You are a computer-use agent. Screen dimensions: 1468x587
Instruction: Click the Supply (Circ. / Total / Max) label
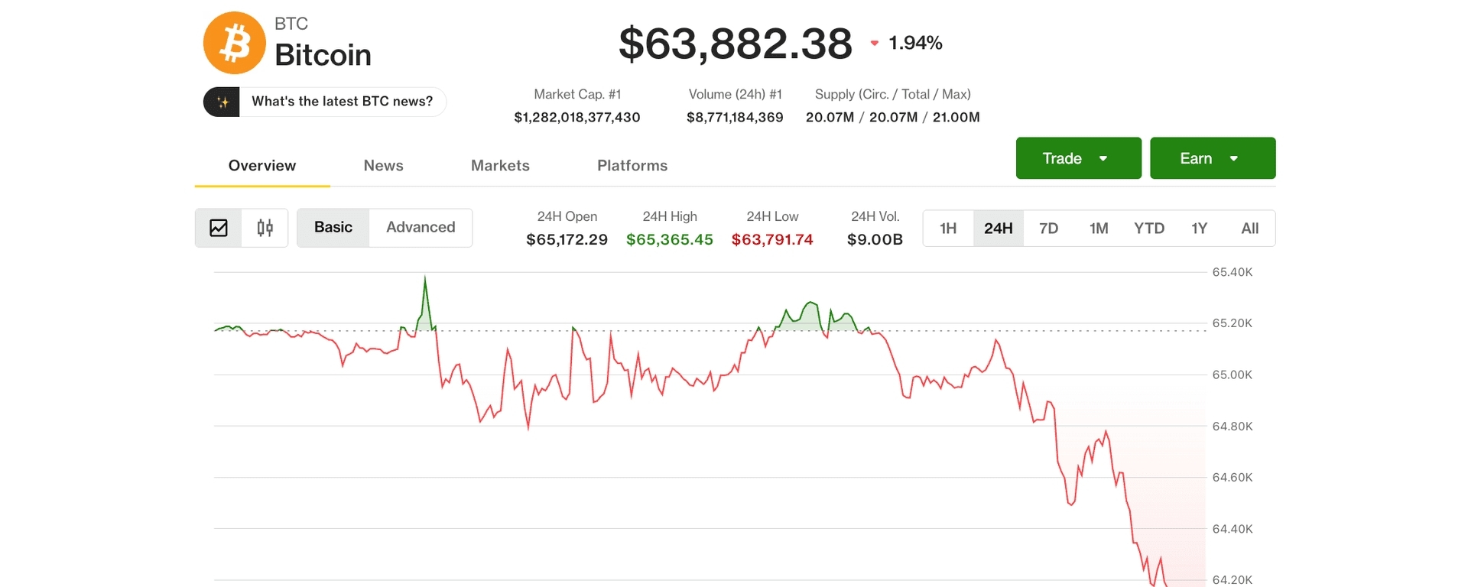tap(893, 94)
